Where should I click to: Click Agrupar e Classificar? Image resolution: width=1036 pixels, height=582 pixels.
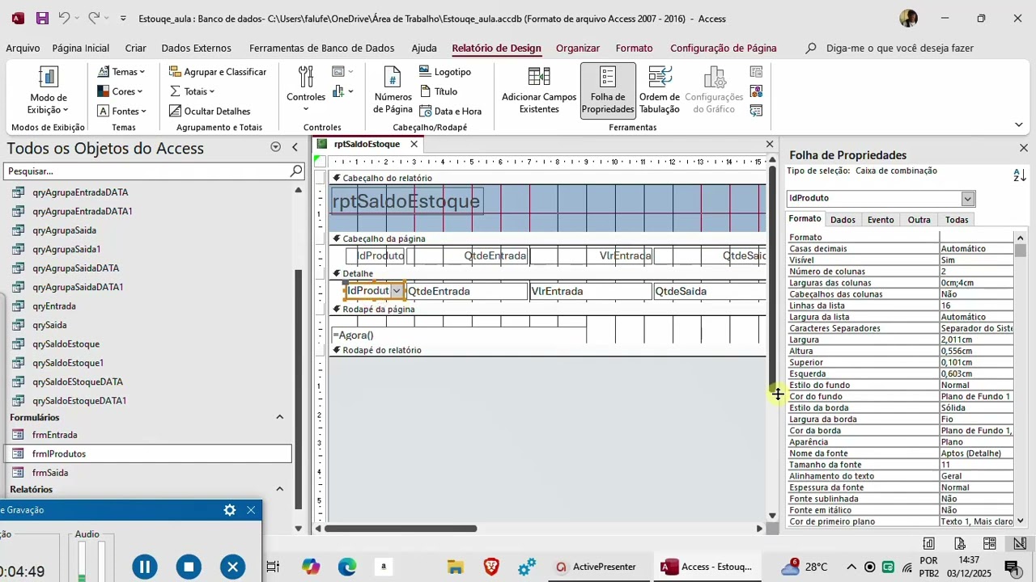218,71
